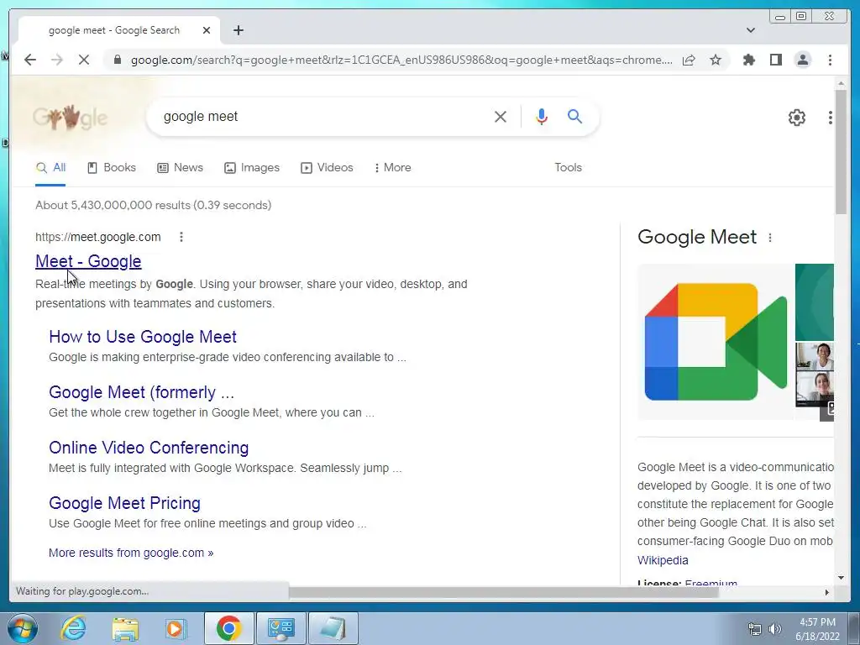Click the vertical page scrollbar thumb
Screen dimensions: 860x645
[x=841, y=152]
